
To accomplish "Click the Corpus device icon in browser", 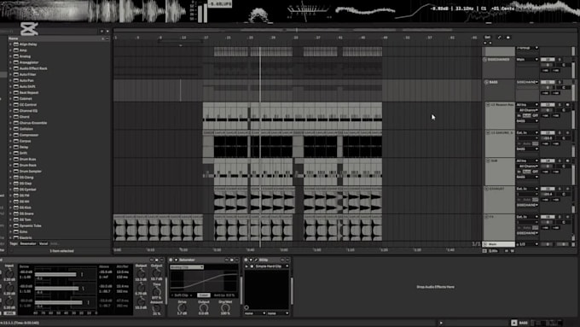I will click(x=16, y=141).
